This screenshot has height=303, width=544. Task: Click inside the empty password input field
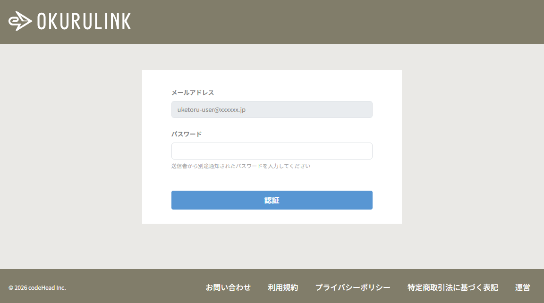272,151
